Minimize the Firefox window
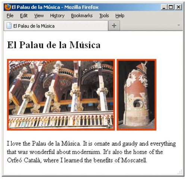Image resolution: width=187 pixels, height=180 pixels. (x=164, y=7)
